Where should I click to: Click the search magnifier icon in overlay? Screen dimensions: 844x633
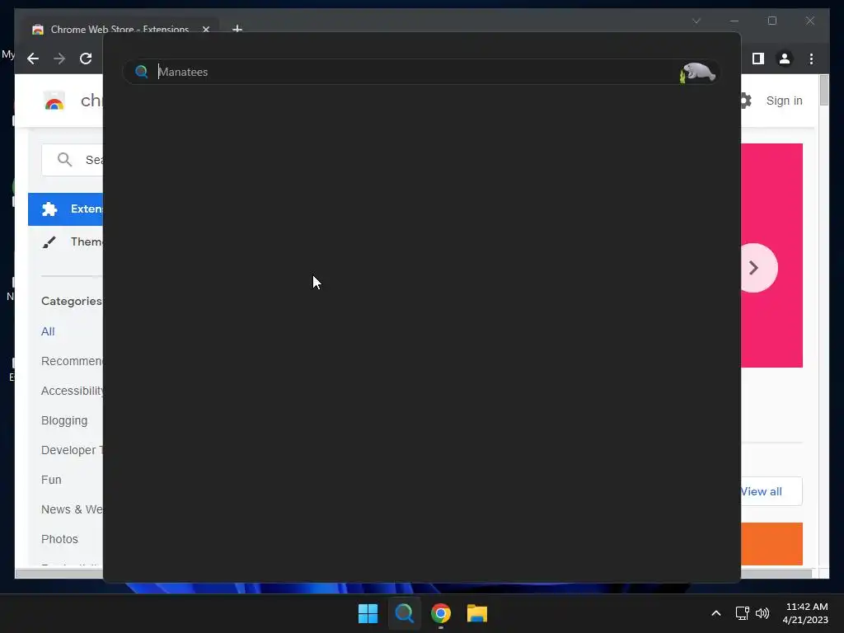(x=142, y=72)
